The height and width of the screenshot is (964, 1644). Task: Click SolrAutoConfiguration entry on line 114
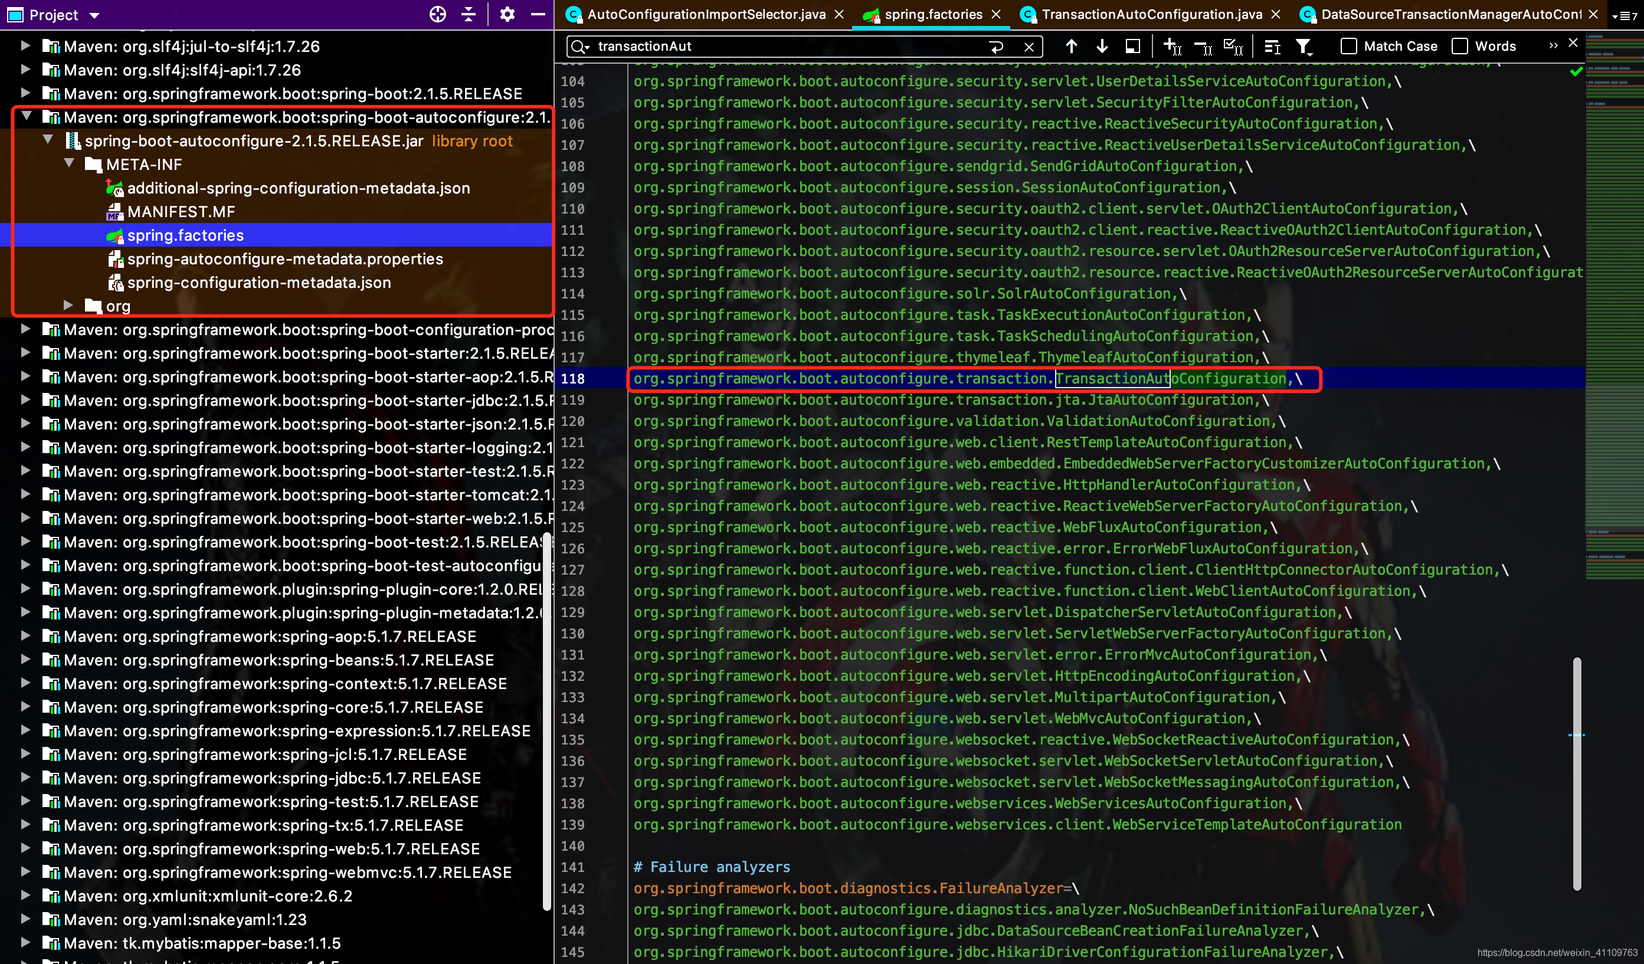tap(1083, 293)
